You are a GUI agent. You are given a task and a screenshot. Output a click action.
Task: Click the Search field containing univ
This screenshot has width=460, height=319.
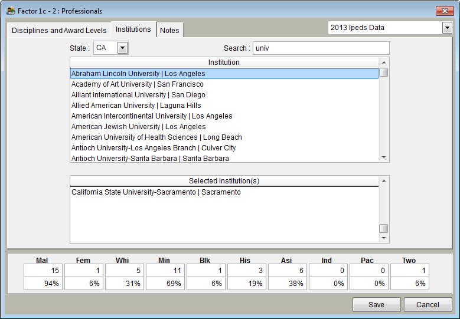pos(321,48)
